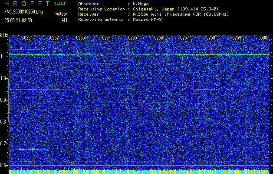The width and height of the screenshot is (273, 174).
Task: Click the 0258 time marker
Action: [x=211, y=38]
